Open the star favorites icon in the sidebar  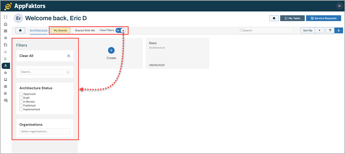pos(5,73)
